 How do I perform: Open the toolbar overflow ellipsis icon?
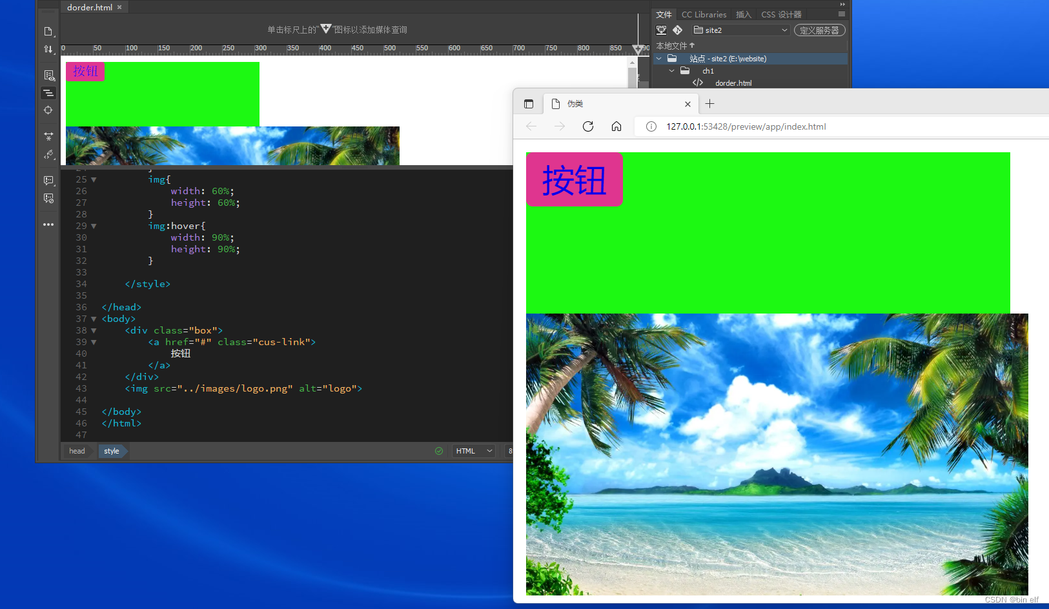click(x=48, y=225)
